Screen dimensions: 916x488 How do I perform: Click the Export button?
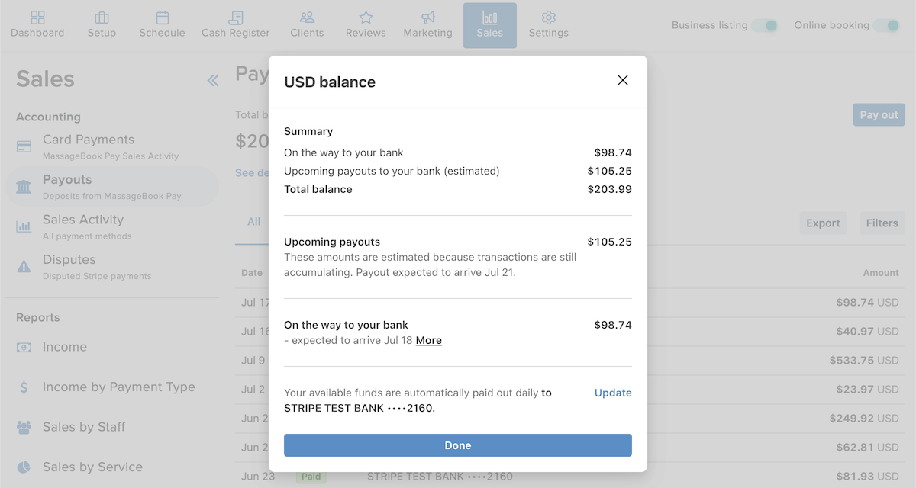pyautogui.click(x=823, y=223)
